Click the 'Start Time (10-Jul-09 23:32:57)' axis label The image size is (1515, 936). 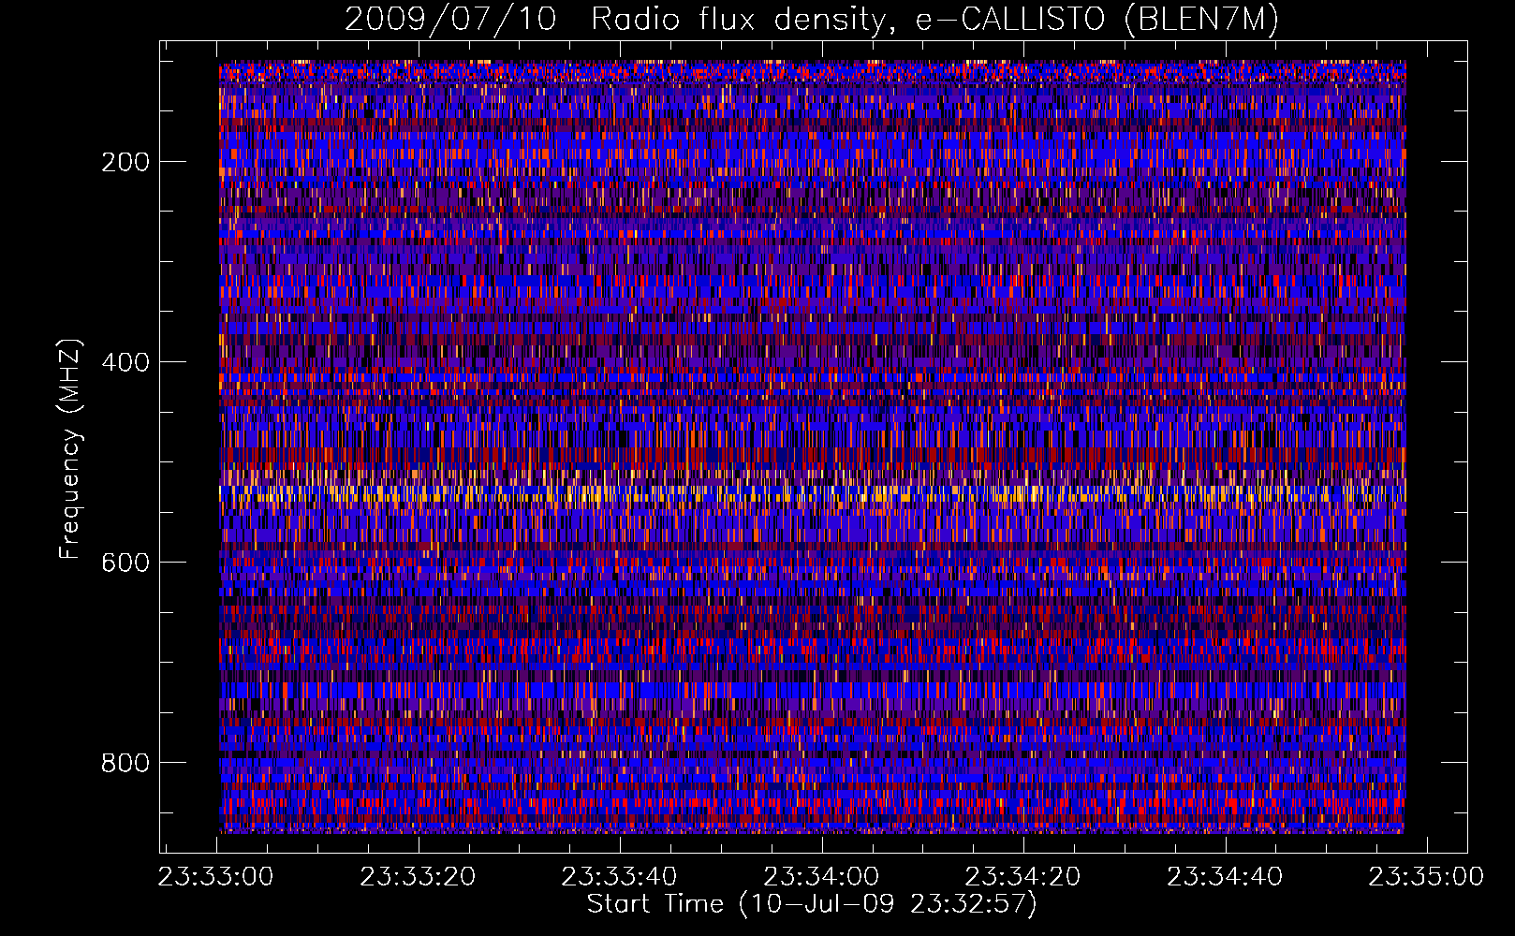812,903
